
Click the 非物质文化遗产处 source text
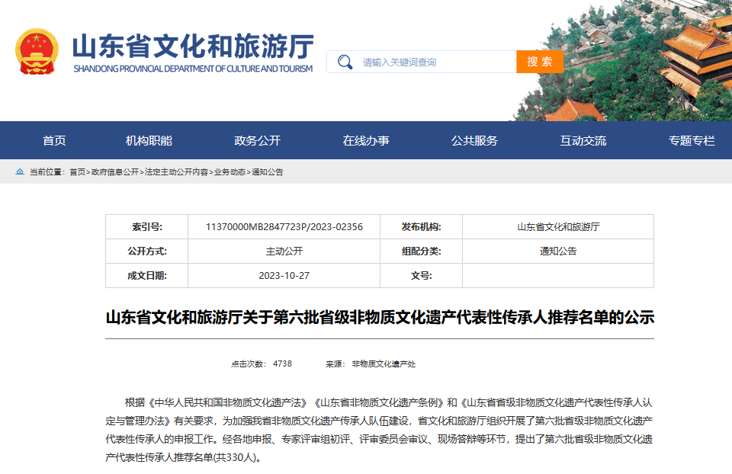(x=384, y=364)
